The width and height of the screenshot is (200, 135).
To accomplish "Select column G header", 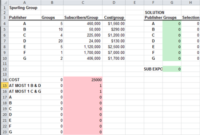I will [172, 2].
